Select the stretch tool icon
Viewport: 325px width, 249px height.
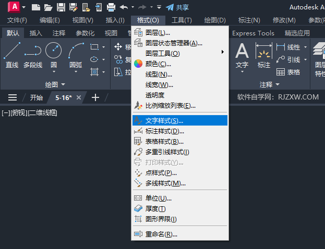click(x=118, y=72)
